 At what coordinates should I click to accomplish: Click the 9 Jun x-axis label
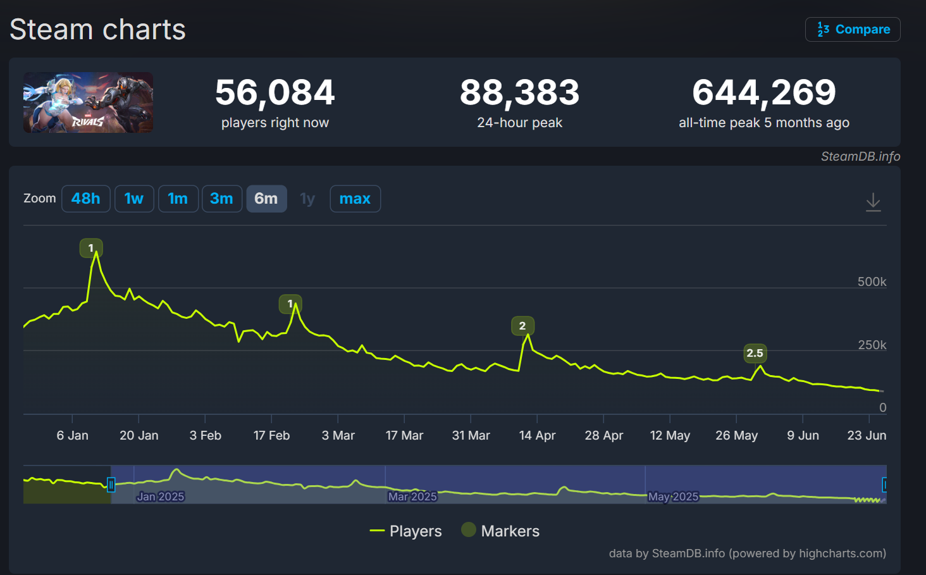803,435
